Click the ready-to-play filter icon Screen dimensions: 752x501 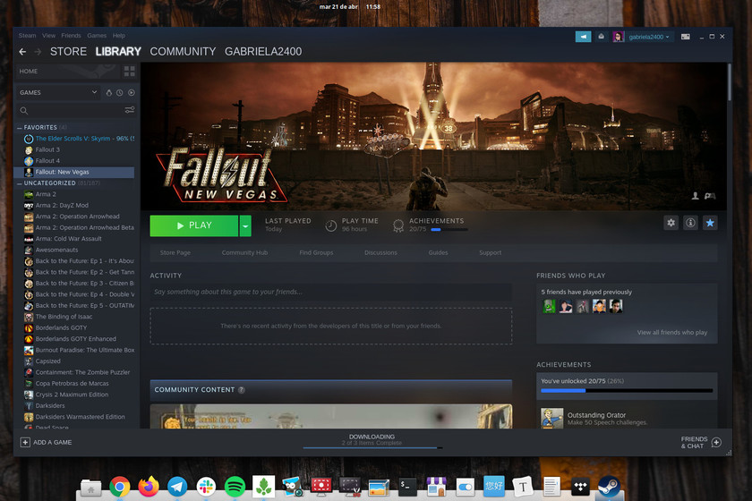coord(131,92)
